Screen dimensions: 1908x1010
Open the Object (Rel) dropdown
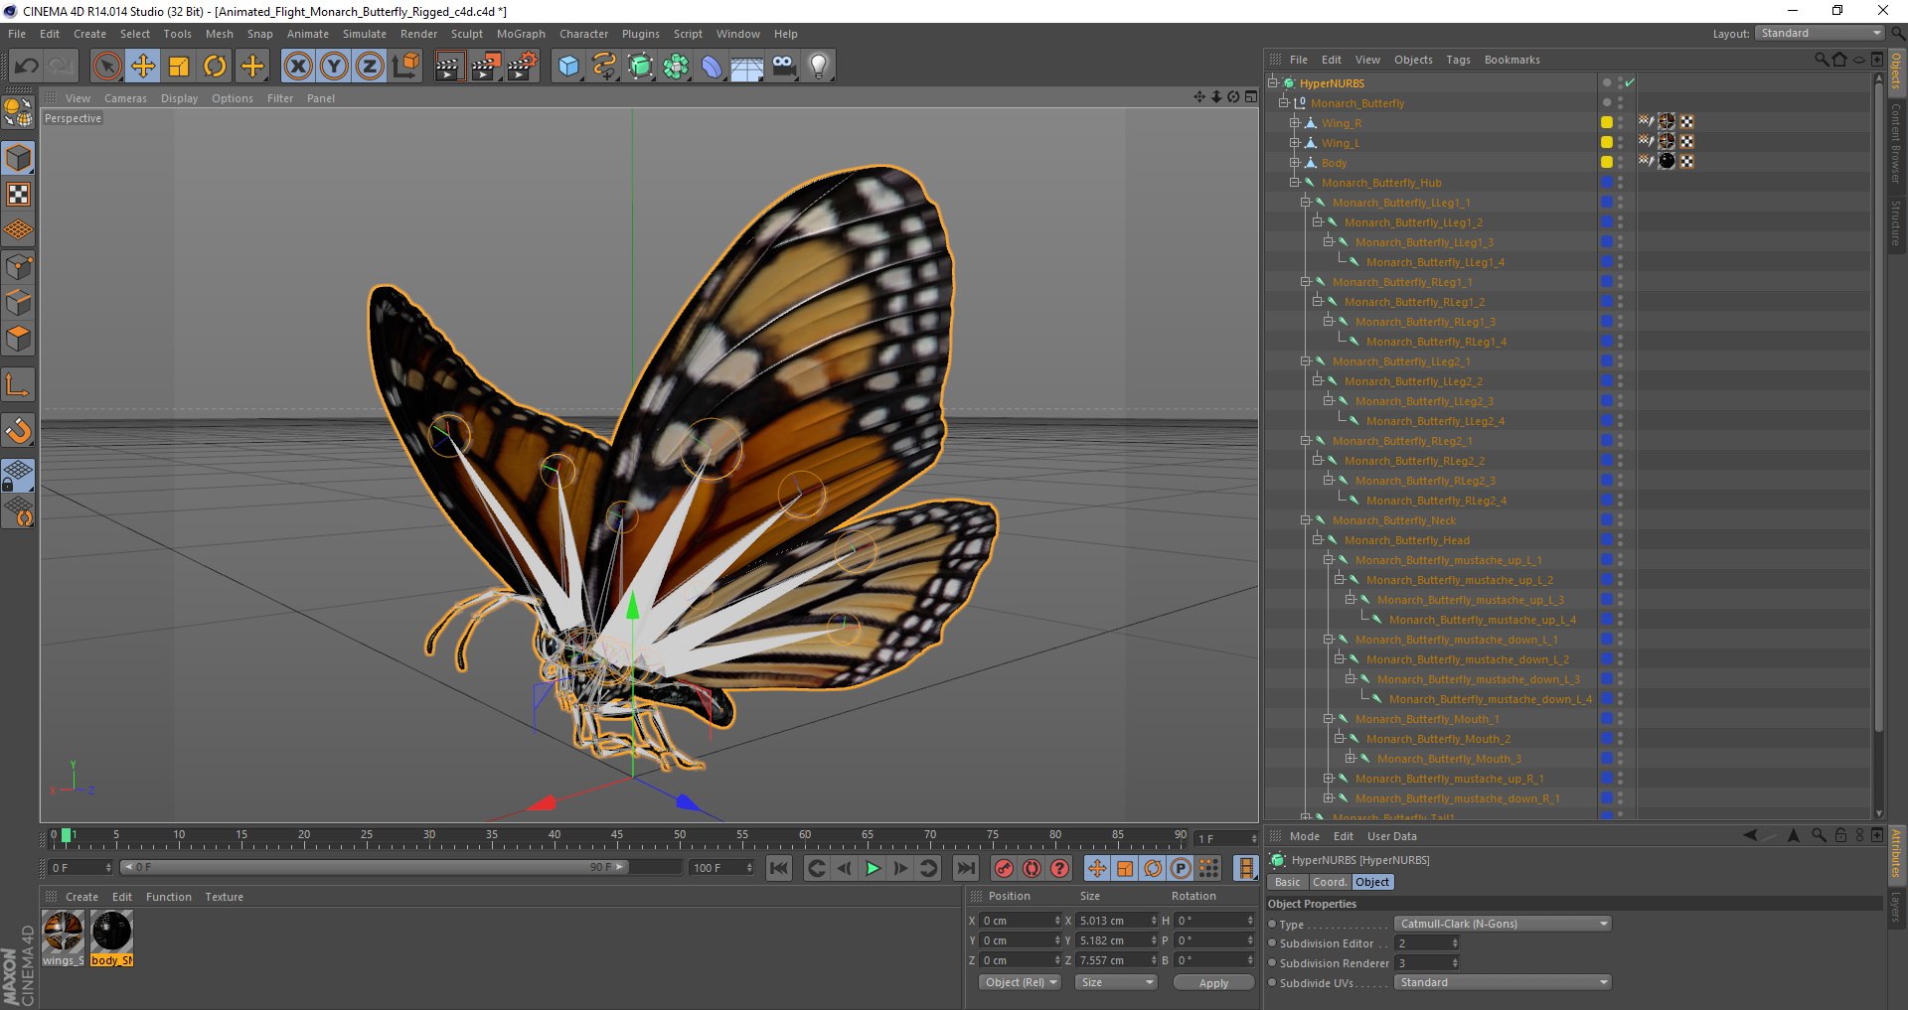coord(1020,982)
